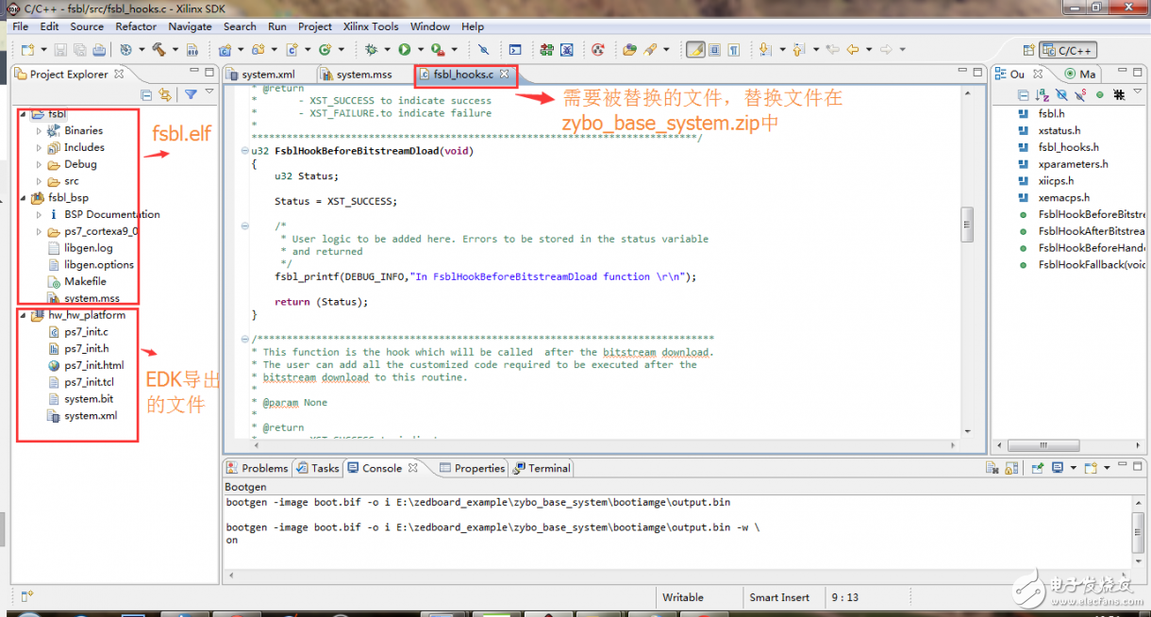Start the Debug bug icon
This screenshot has height=617, width=1151.
point(372,49)
